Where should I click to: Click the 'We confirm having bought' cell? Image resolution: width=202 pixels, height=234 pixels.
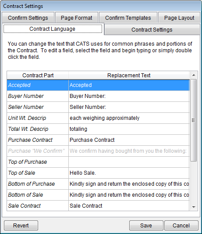pyautogui.click(x=129, y=151)
